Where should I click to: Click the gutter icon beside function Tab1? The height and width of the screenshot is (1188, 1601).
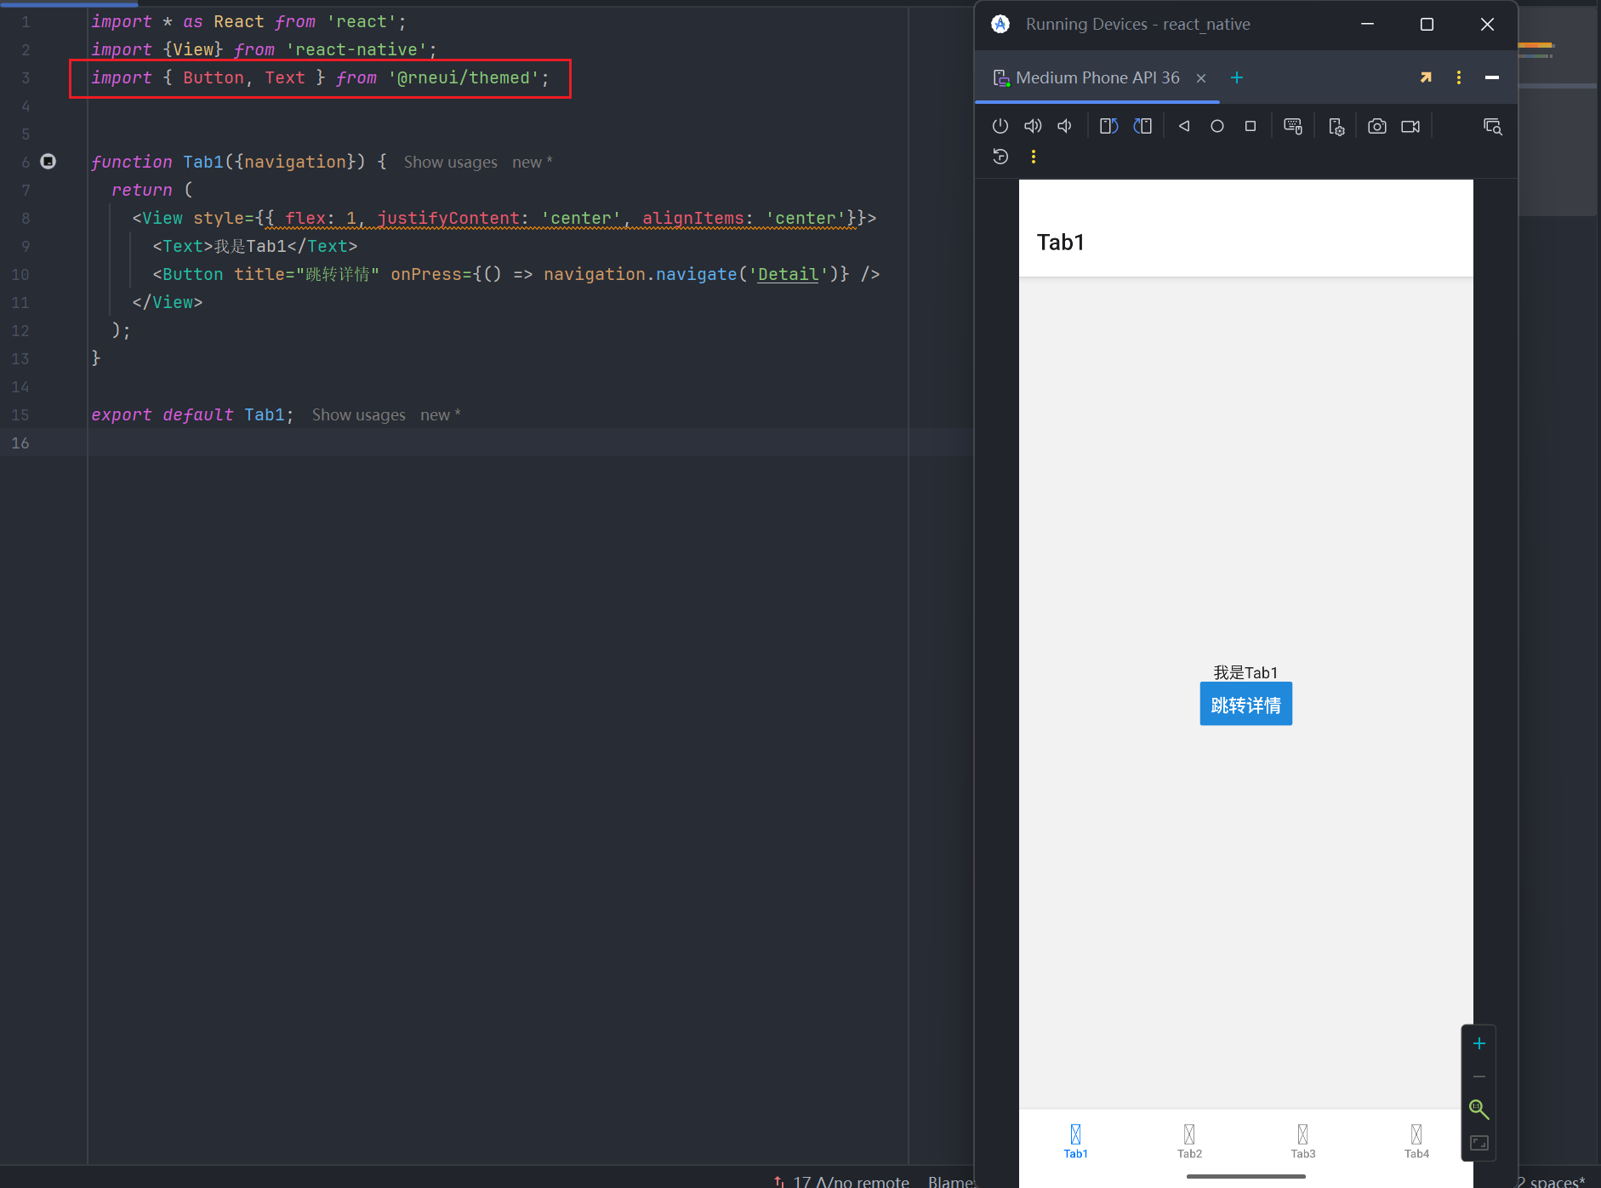click(x=48, y=161)
